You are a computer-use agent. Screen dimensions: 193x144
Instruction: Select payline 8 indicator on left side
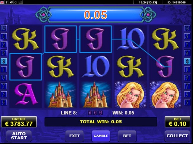point(4,61)
